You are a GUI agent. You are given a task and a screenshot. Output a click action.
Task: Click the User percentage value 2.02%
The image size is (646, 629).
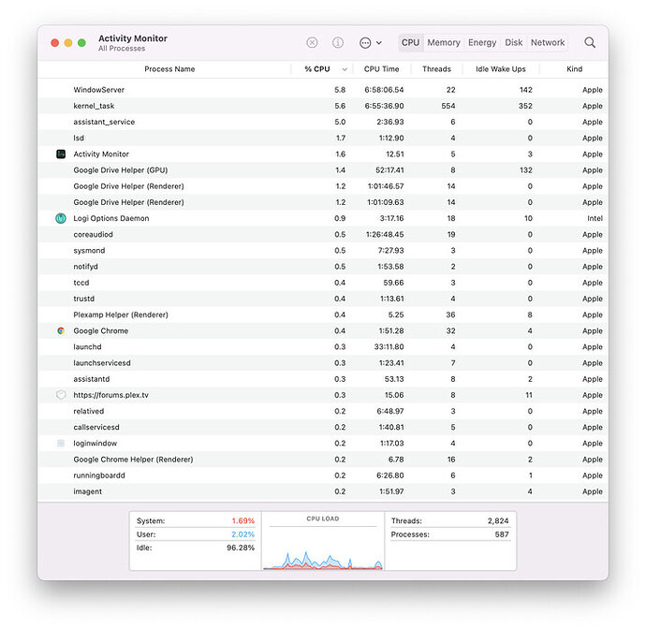(243, 534)
